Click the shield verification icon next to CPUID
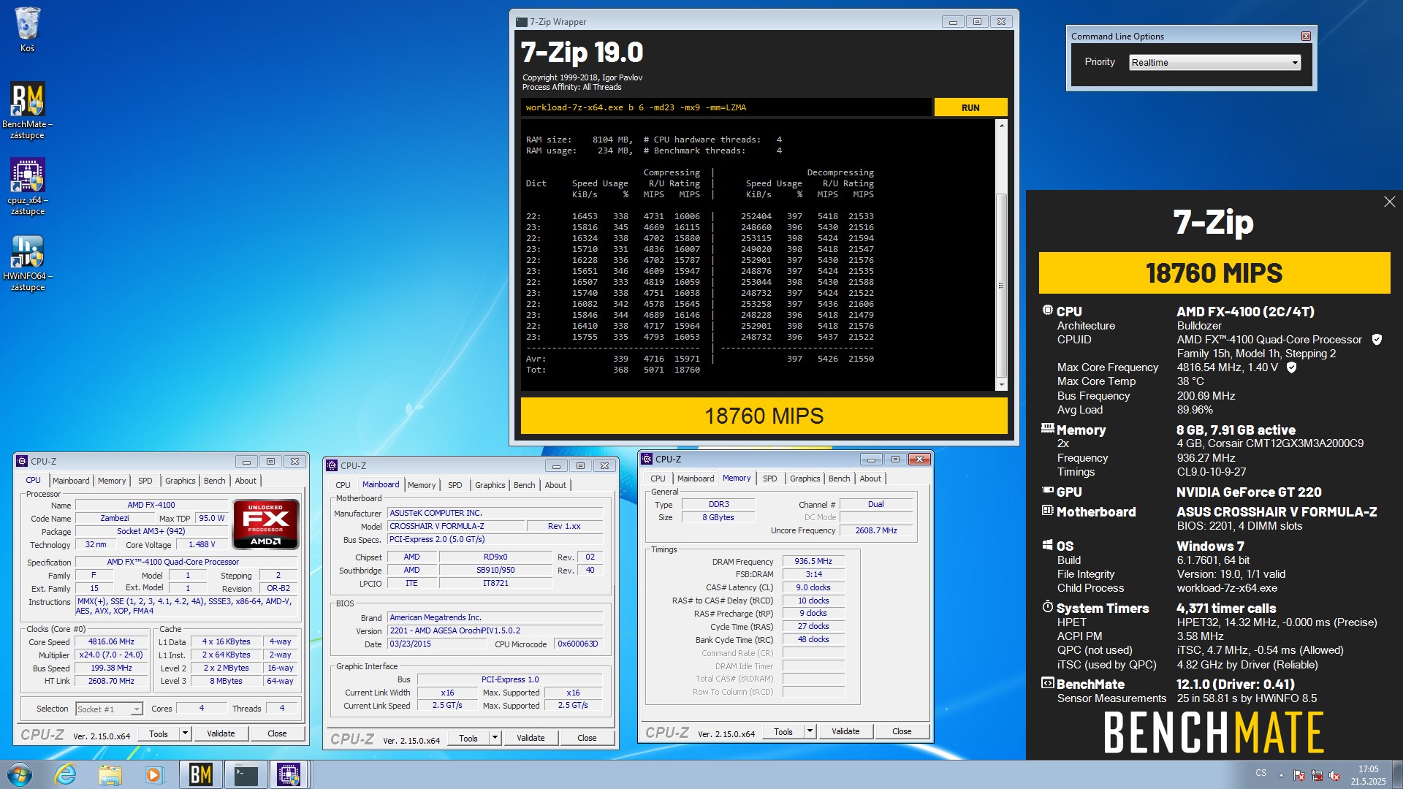The width and height of the screenshot is (1403, 789). (x=1377, y=340)
